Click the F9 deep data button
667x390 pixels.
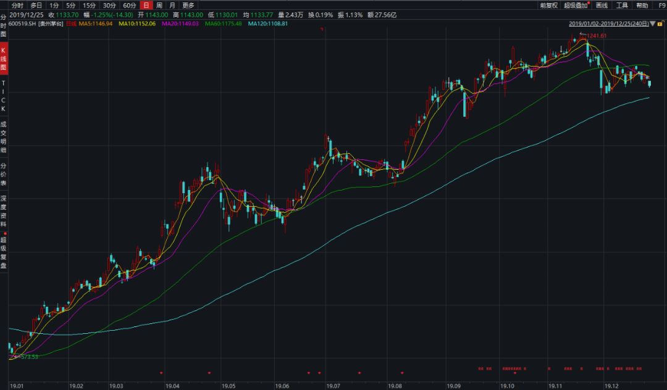(661, 5)
